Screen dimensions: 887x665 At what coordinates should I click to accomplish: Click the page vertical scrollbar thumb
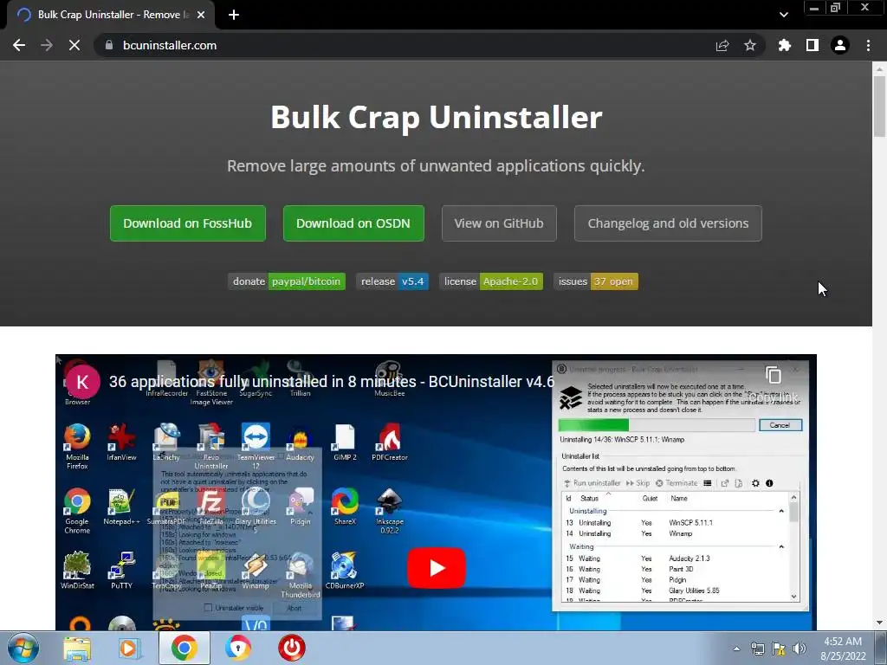[x=879, y=107]
